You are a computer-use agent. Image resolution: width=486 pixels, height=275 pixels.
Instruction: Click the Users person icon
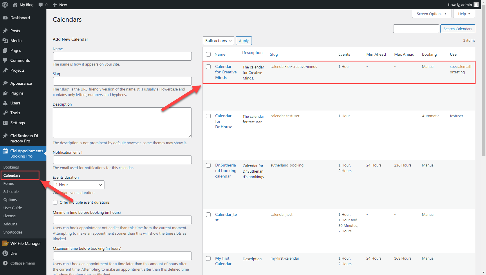coord(5,103)
